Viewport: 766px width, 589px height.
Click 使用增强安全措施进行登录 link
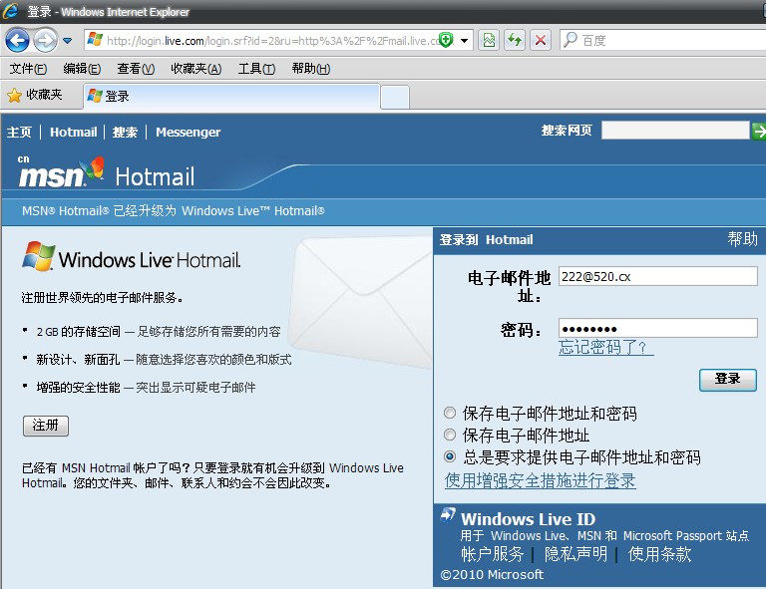click(x=541, y=480)
